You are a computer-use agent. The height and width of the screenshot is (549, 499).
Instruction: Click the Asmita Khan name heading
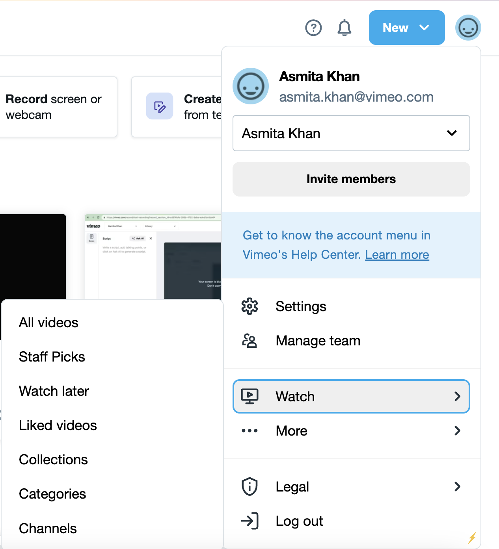click(x=319, y=76)
